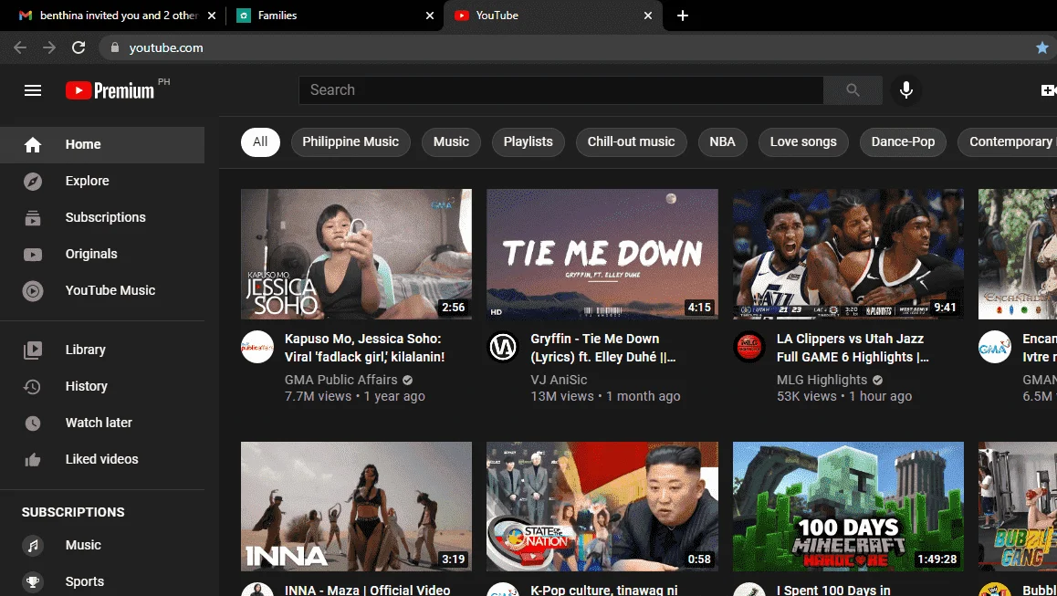Click the site padlock icon
This screenshot has width=1057, height=596.
coord(115,47)
